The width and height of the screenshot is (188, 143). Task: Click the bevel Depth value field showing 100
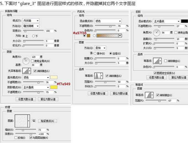(49, 31)
